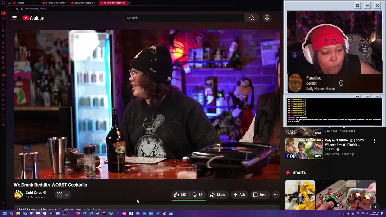
Task: Open TikTok in the Opera sidebar
Action: coord(3,58)
